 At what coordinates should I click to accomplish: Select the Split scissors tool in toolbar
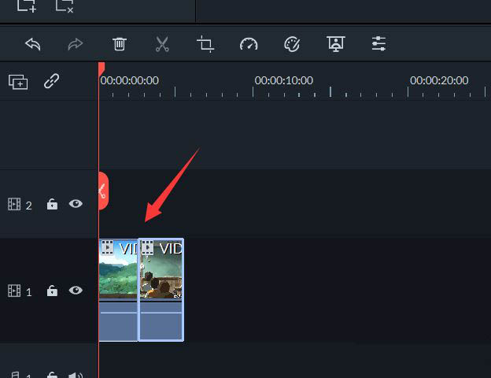click(x=162, y=44)
